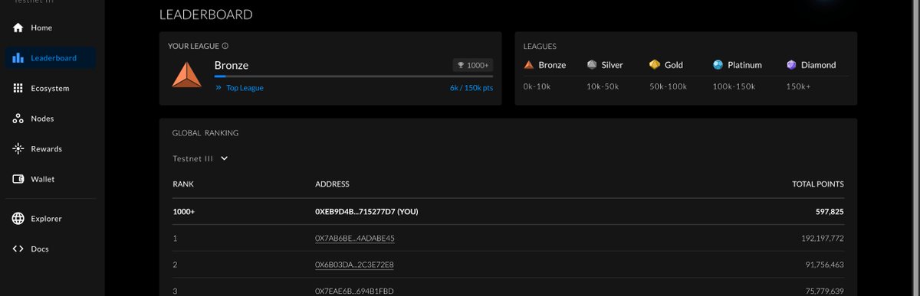Click the TOTAL POINTS column header
920x296 pixels.
tap(818, 184)
